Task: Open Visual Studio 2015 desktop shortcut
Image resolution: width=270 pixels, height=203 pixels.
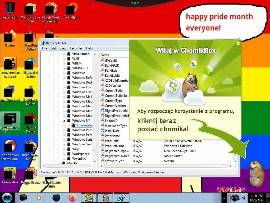Action: point(51,183)
